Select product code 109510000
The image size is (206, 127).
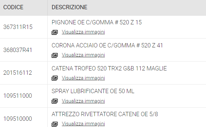(18, 119)
